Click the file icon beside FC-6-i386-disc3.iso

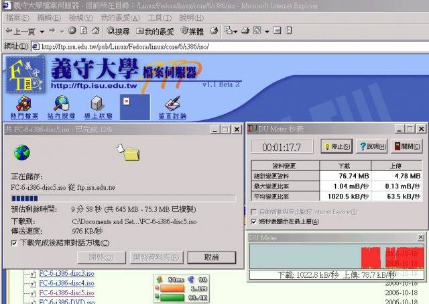coord(33,274)
